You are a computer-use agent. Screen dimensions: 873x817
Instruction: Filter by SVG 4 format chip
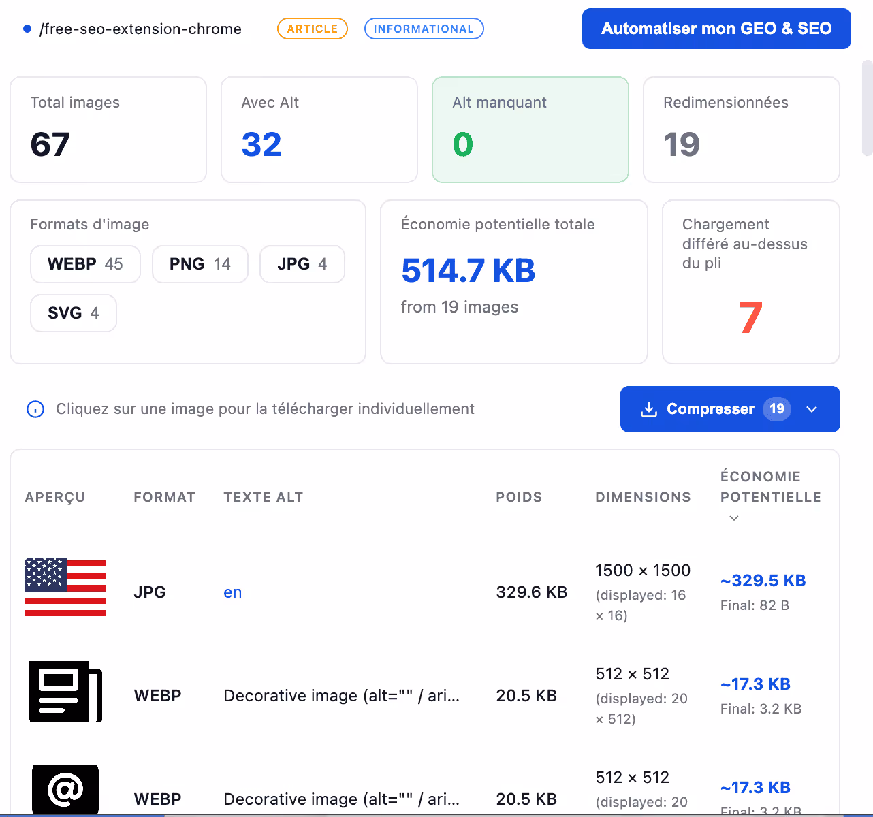(74, 313)
